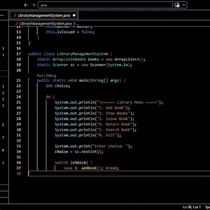Open the breadcrumb ellipsis after the file name
210x210 pixels.
[78, 24]
